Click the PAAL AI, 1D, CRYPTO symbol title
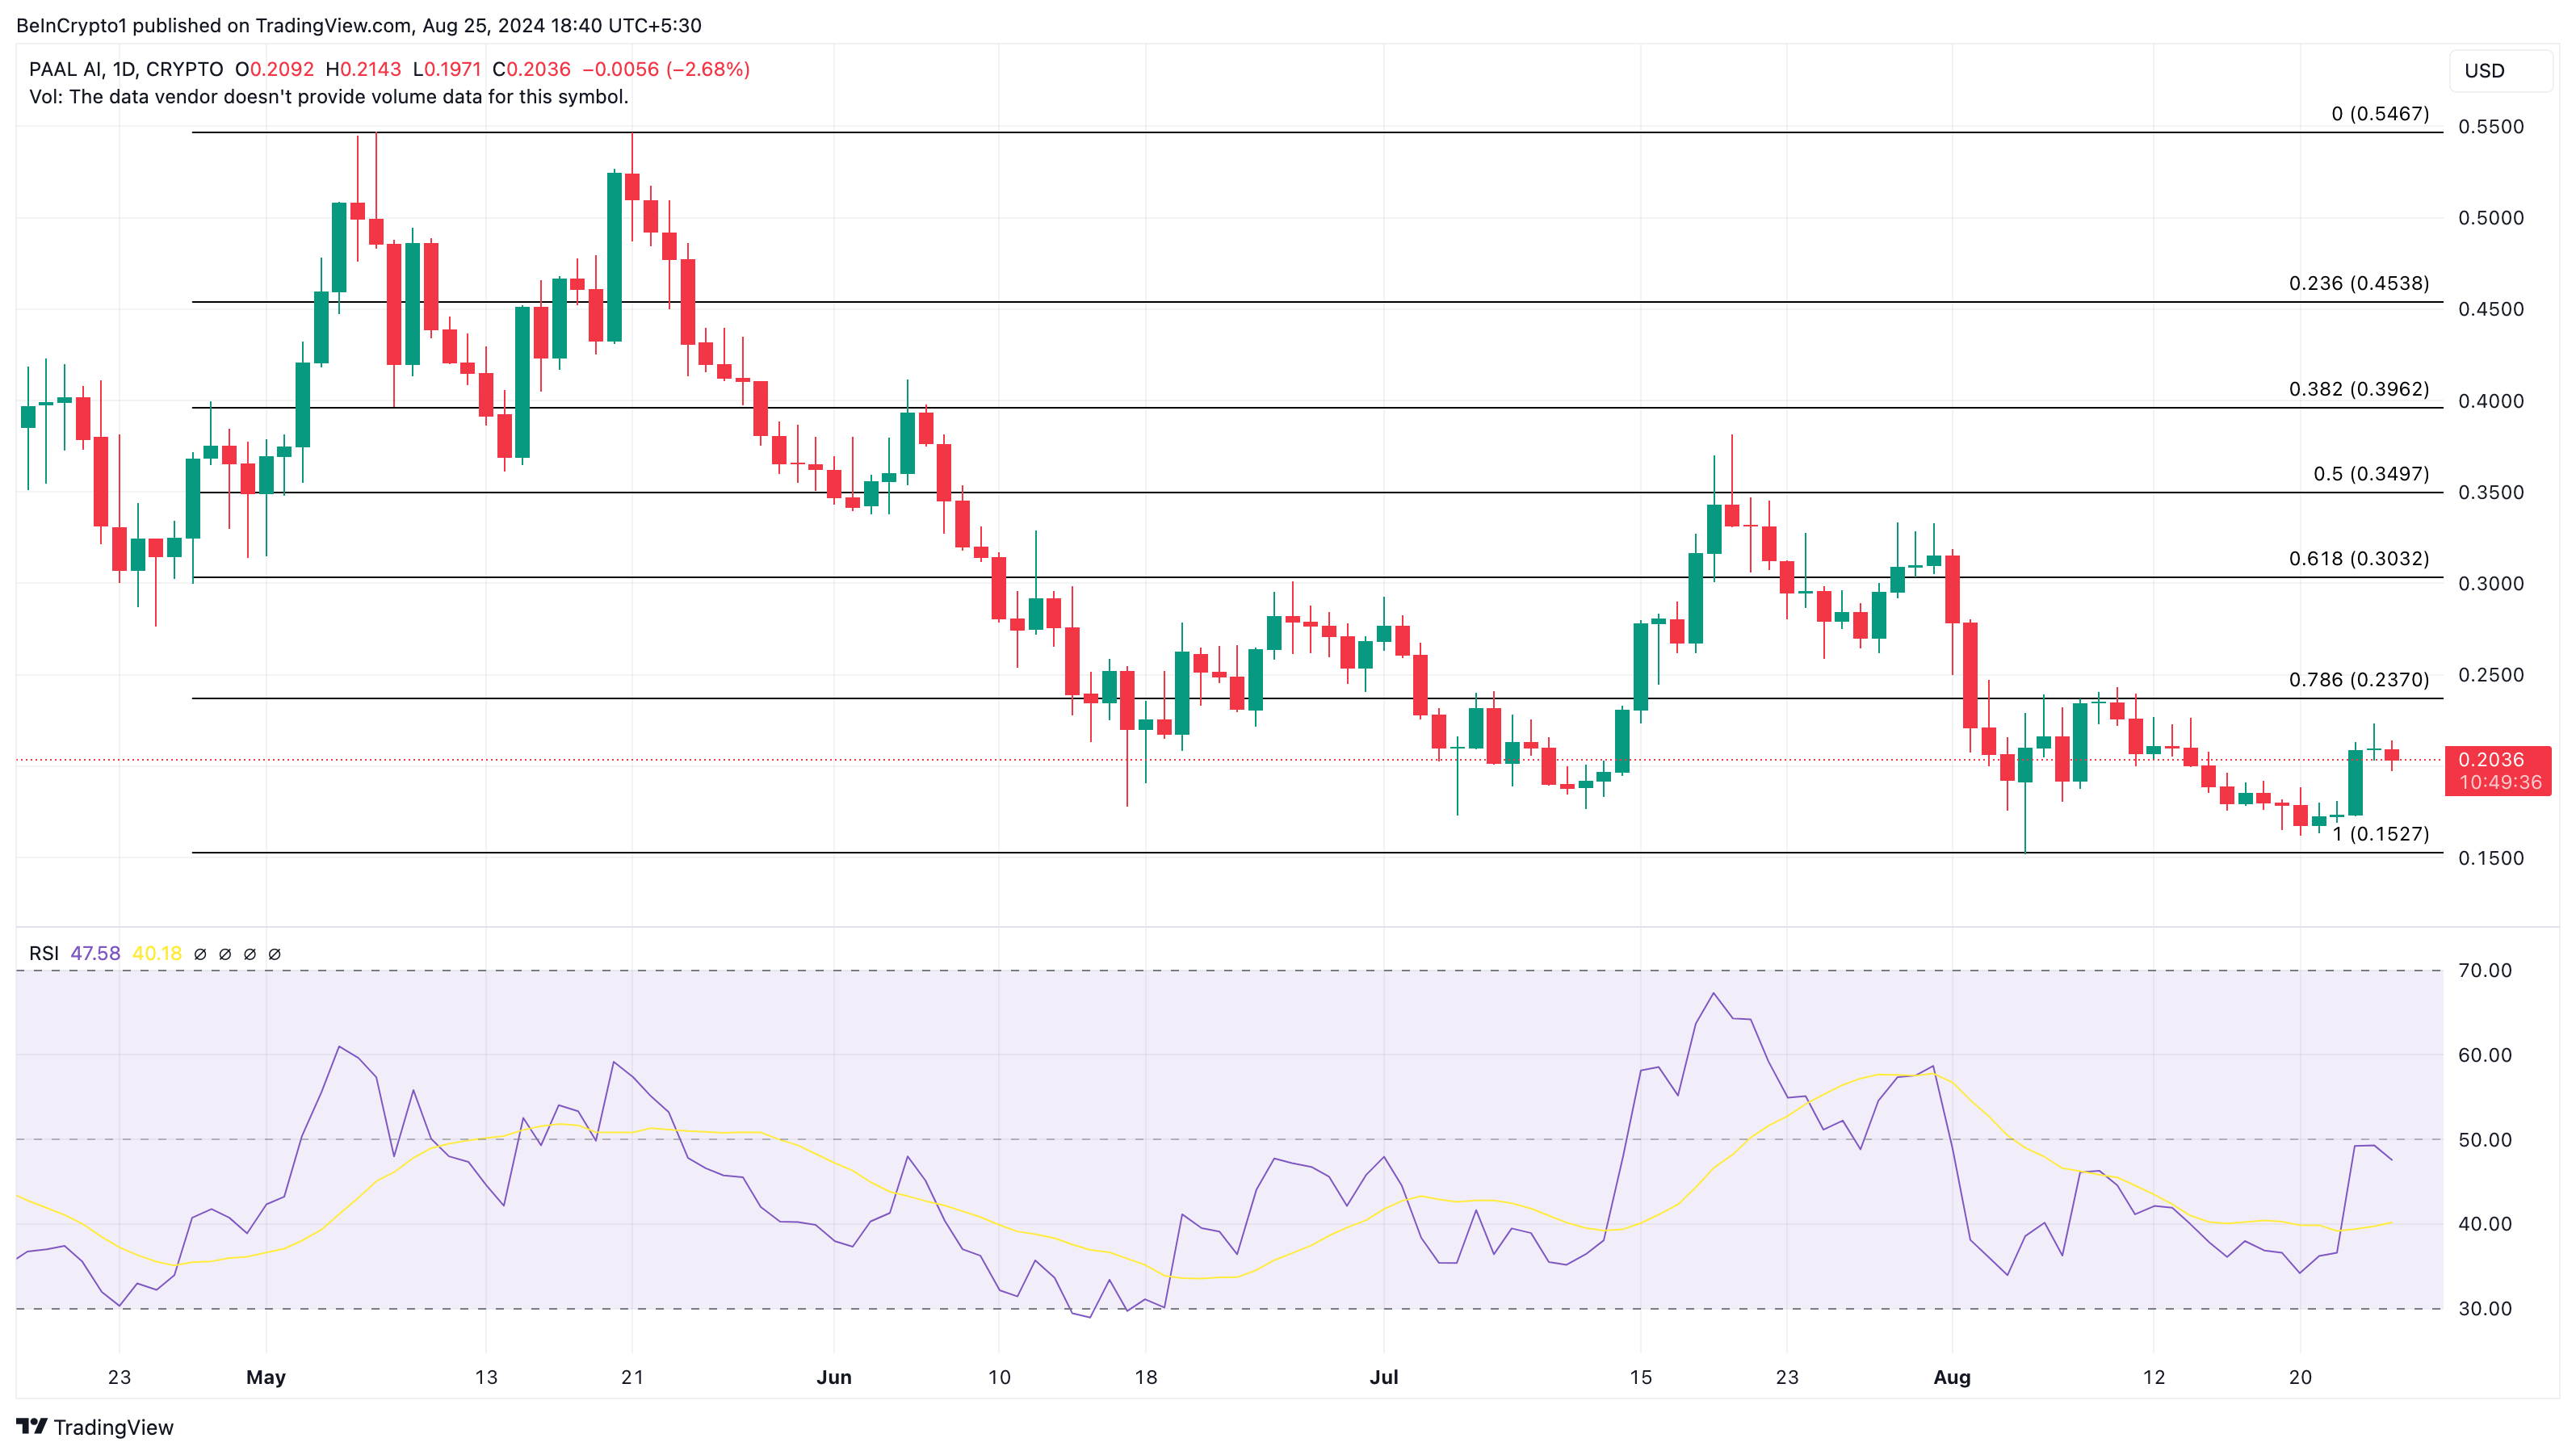This screenshot has width=2576, height=1455. coord(126,69)
